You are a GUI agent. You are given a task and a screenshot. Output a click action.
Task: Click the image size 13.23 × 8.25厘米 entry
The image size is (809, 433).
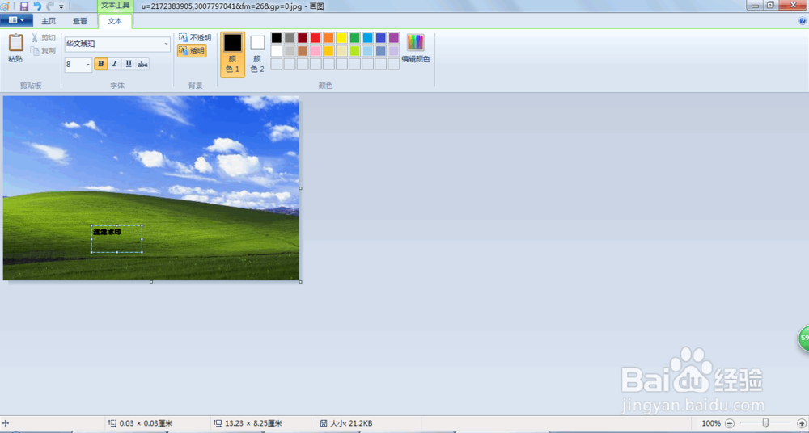[252, 423]
